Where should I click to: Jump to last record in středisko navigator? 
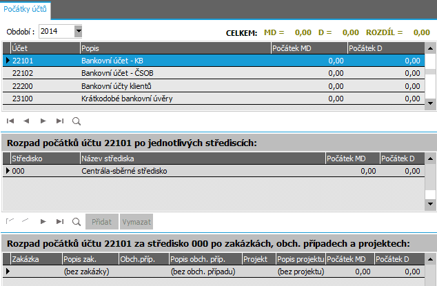point(60,222)
